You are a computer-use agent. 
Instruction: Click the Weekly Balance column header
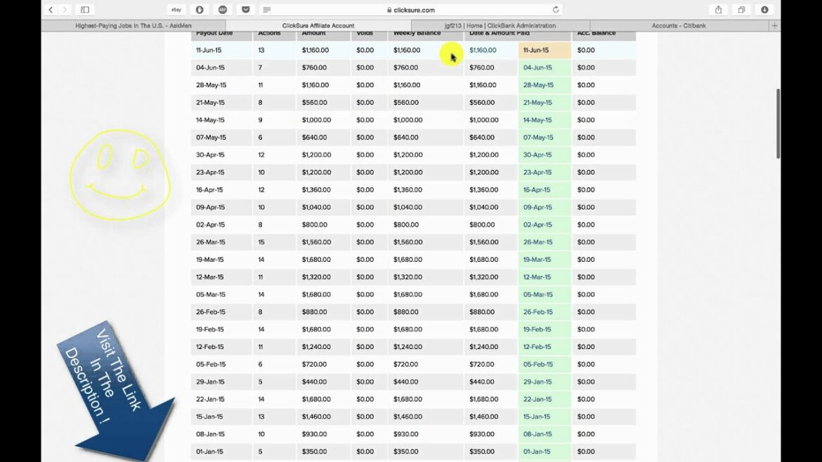pyautogui.click(x=417, y=34)
